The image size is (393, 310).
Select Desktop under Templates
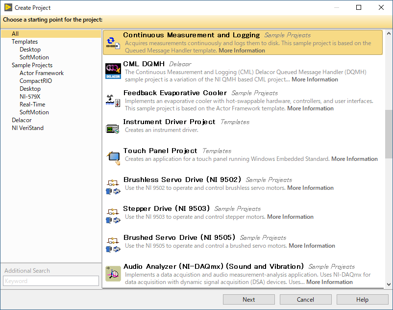coord(30,50)
